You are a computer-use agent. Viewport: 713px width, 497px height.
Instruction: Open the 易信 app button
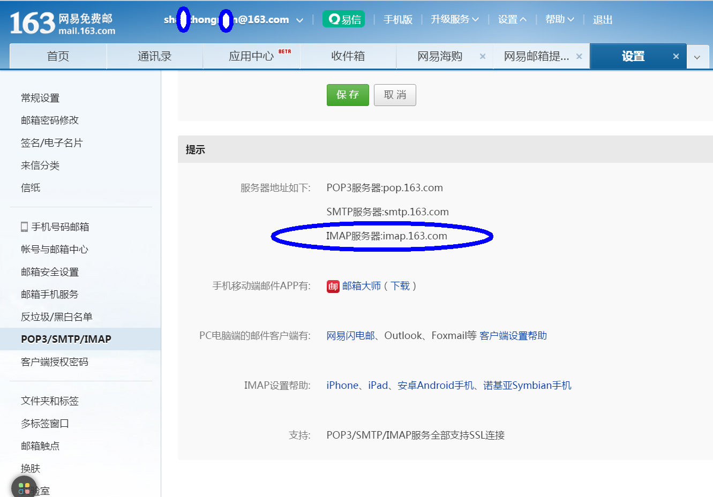(344, 19)
